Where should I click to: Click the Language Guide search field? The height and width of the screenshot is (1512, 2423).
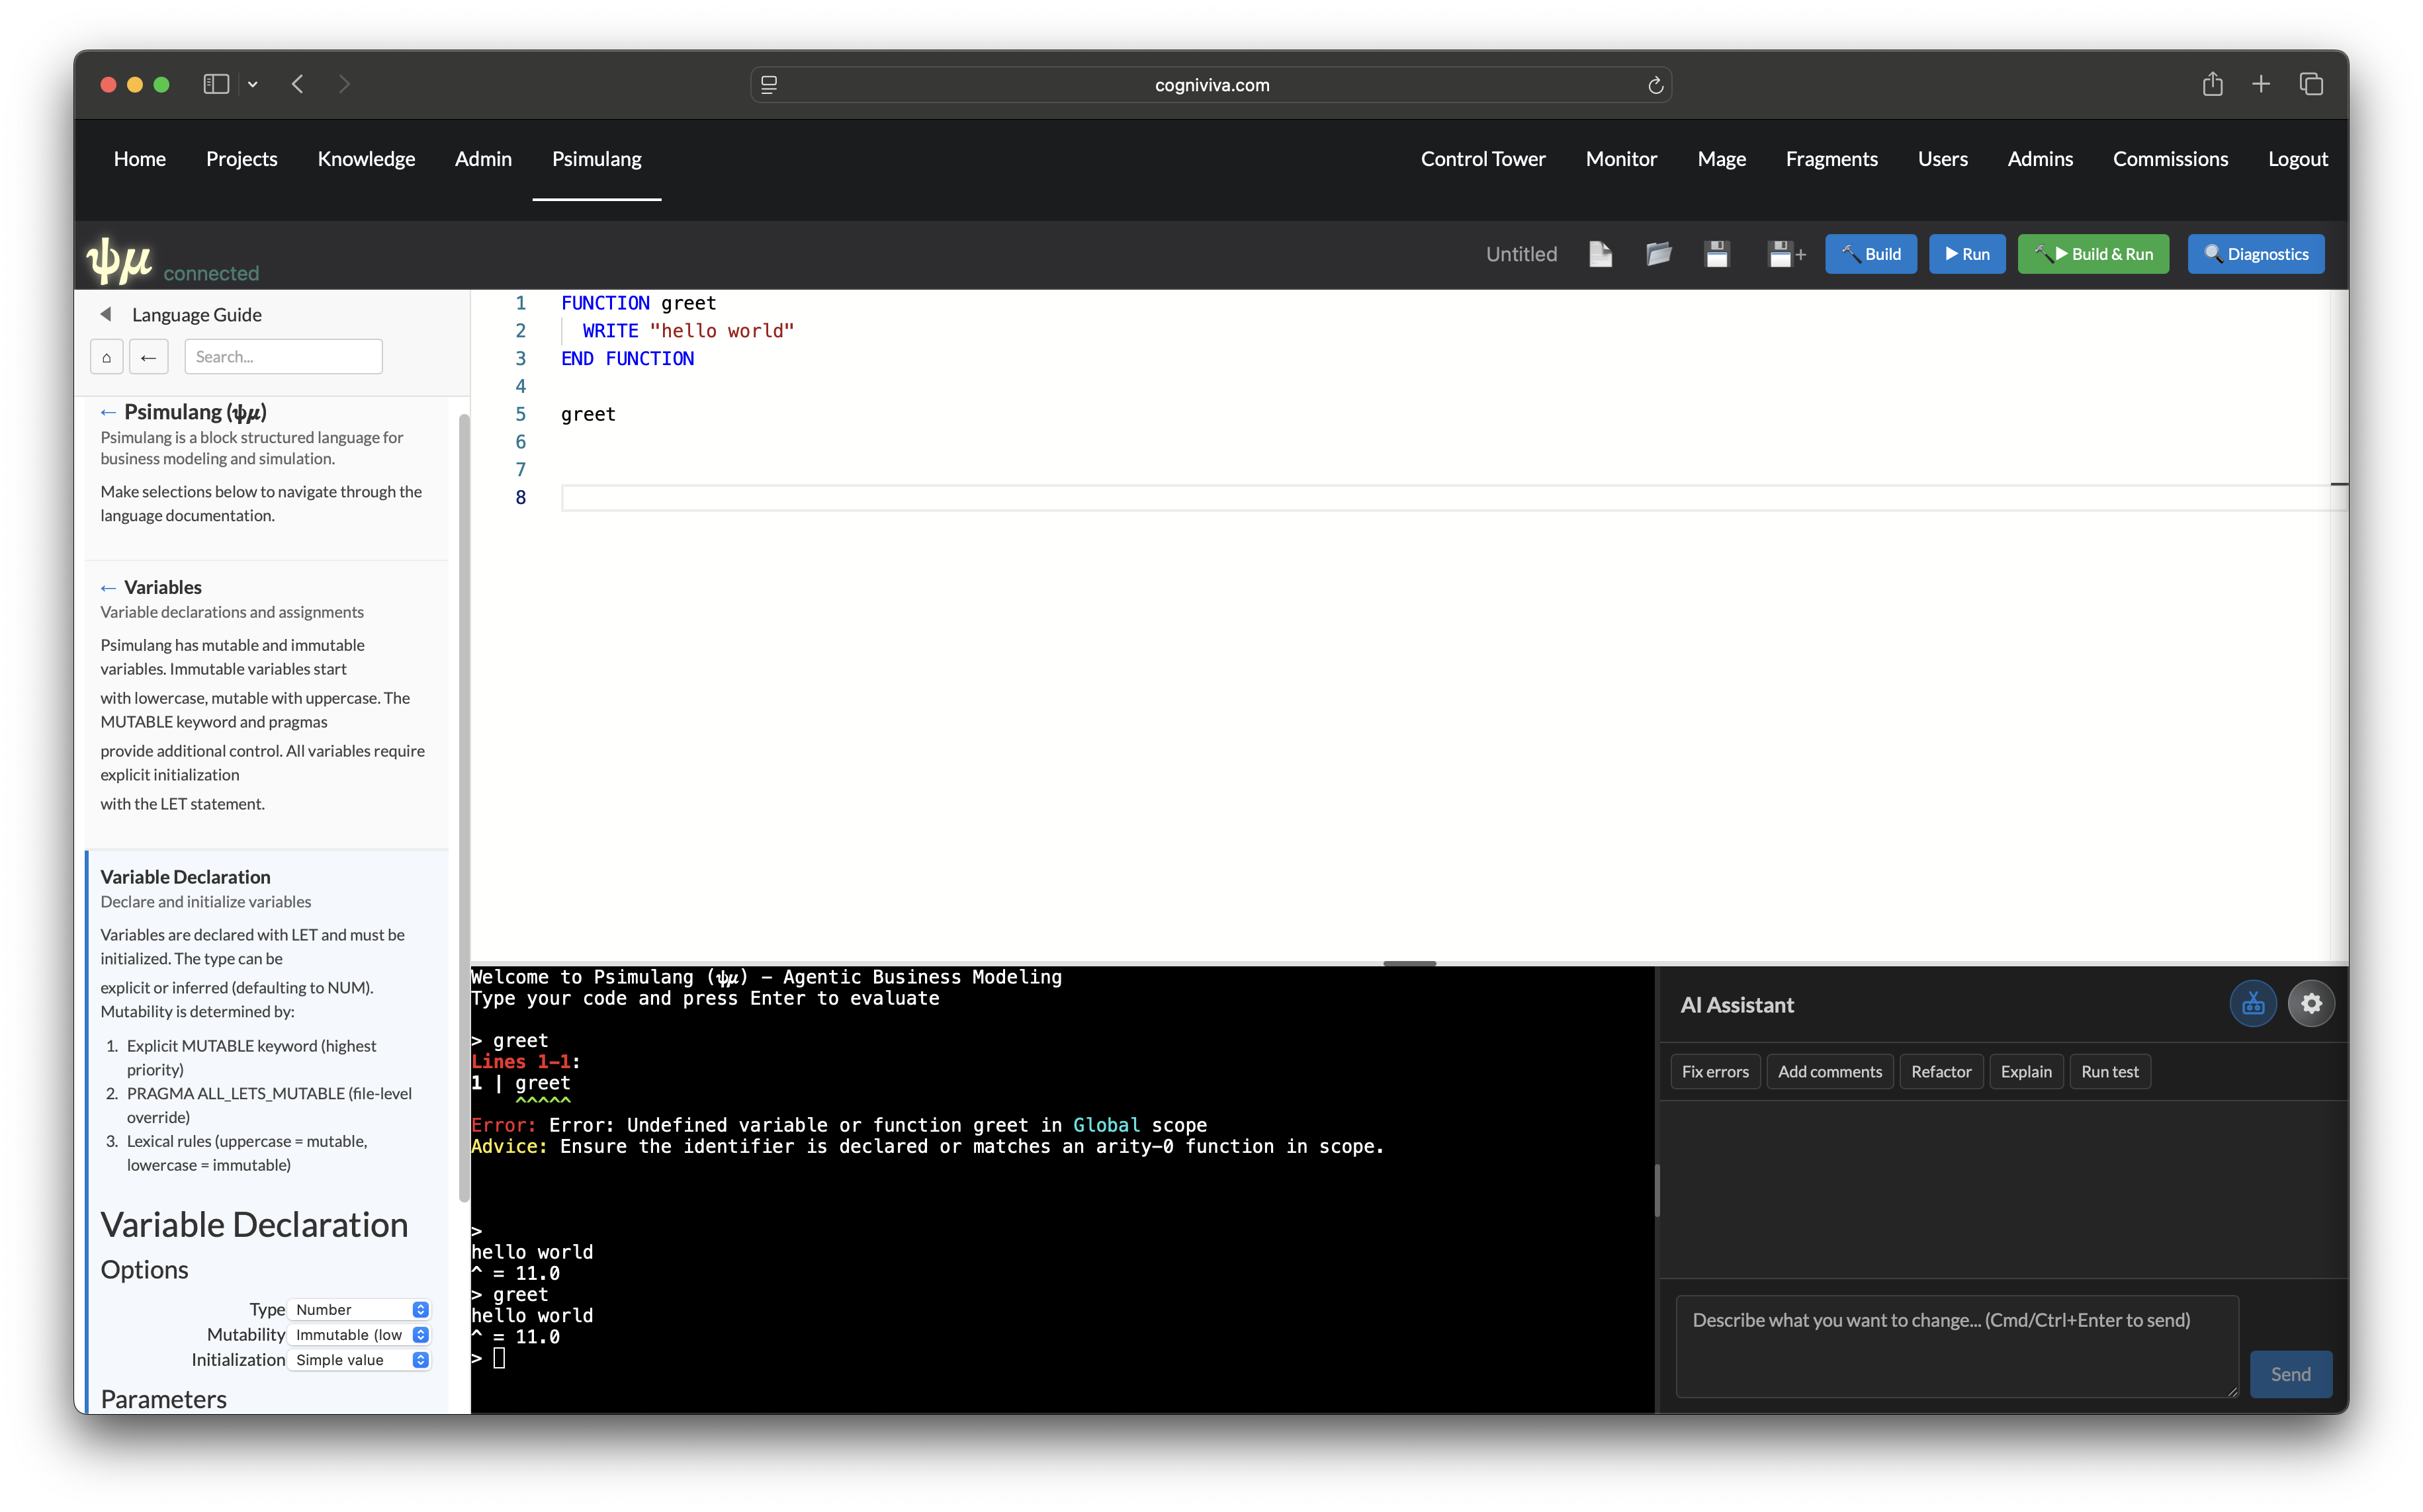[x=283, y=357]
